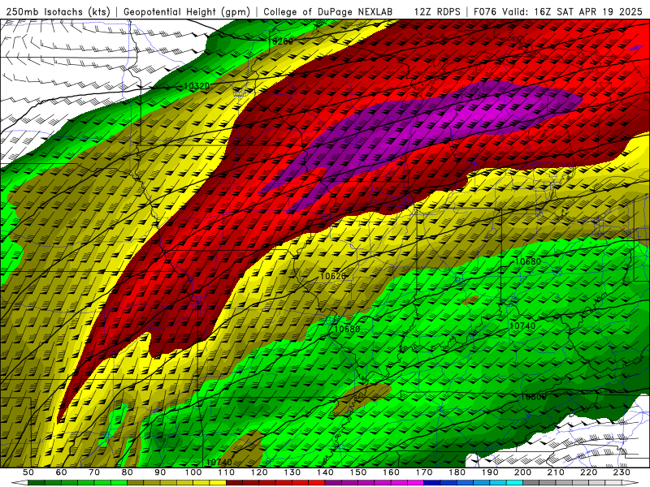Image resolution: width=650 pixels, height=487 pixels.
Task: Click the 190 value on the color scale
Action: point(490,472)
